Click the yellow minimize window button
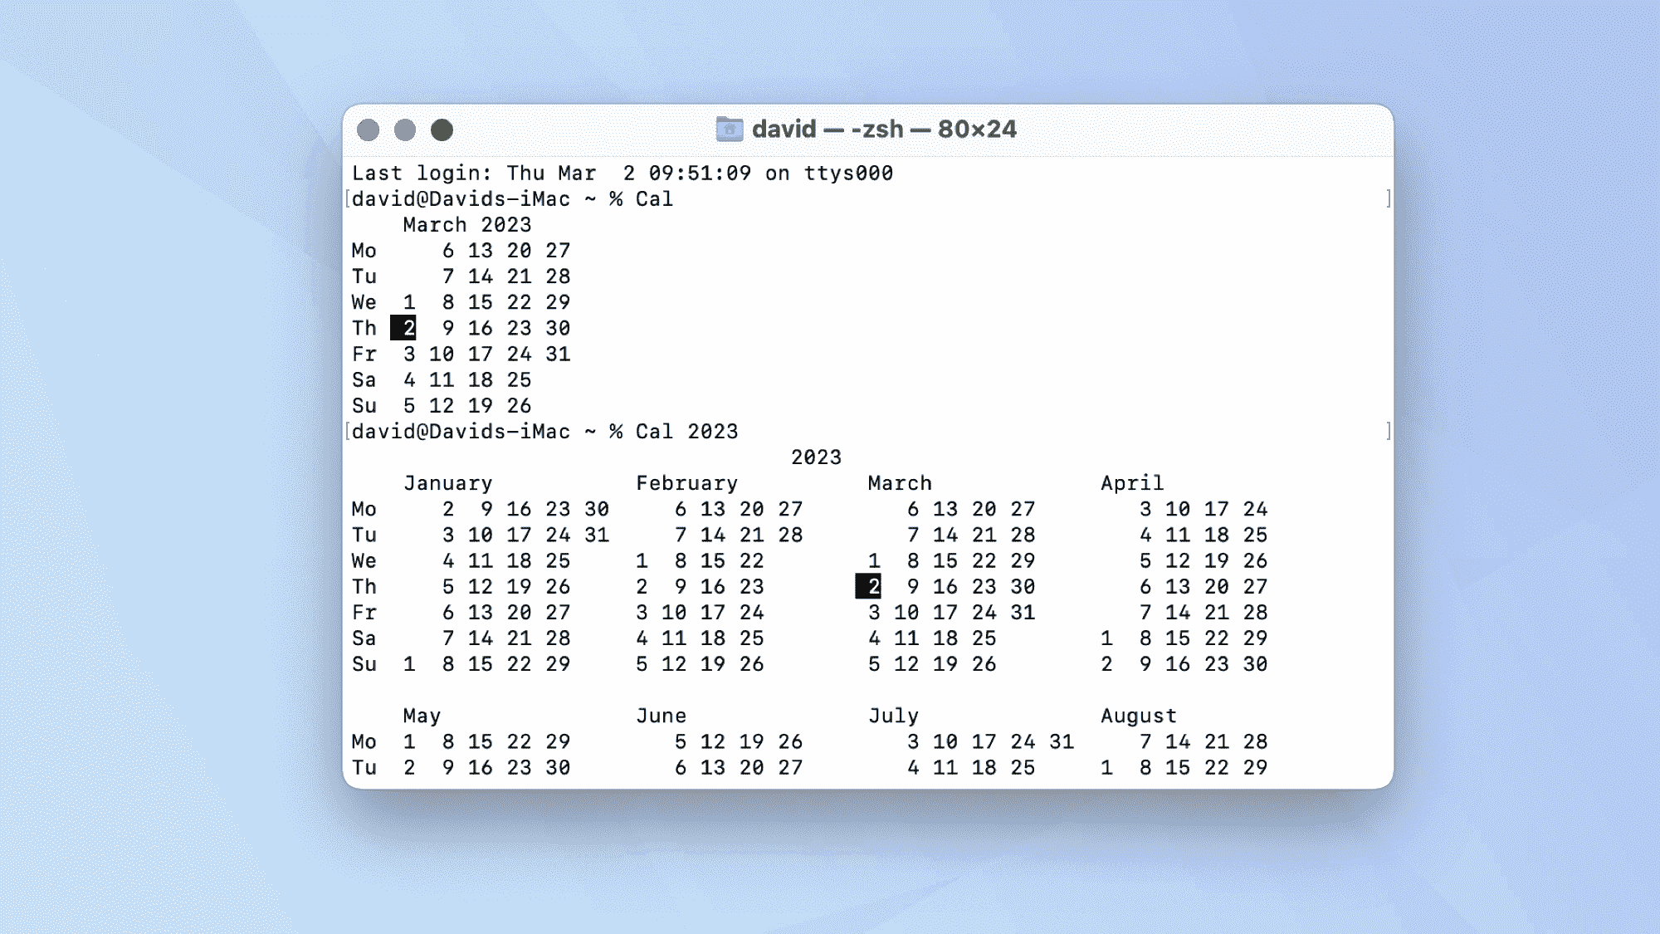1660x934 pixels. 405,130
